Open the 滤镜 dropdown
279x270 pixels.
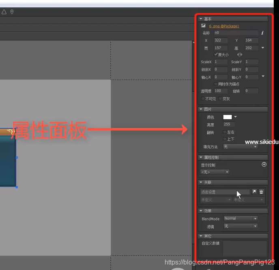pos(240,226)
